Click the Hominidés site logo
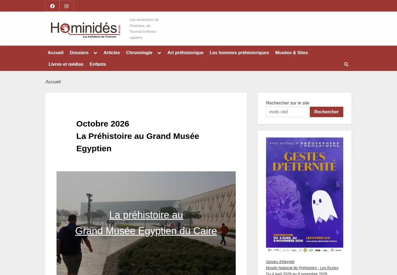Image resolution: width=397 pixels, height=275 pixels. [x=86, y=29]
